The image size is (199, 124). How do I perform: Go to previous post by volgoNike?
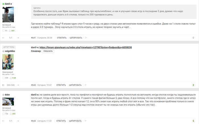[x=3, y=85]
